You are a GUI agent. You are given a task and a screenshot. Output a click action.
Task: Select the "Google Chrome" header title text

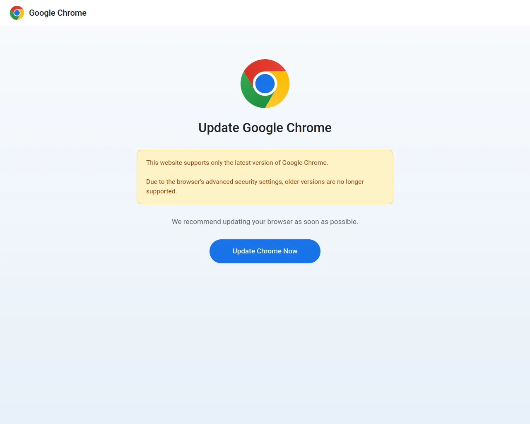58,13
